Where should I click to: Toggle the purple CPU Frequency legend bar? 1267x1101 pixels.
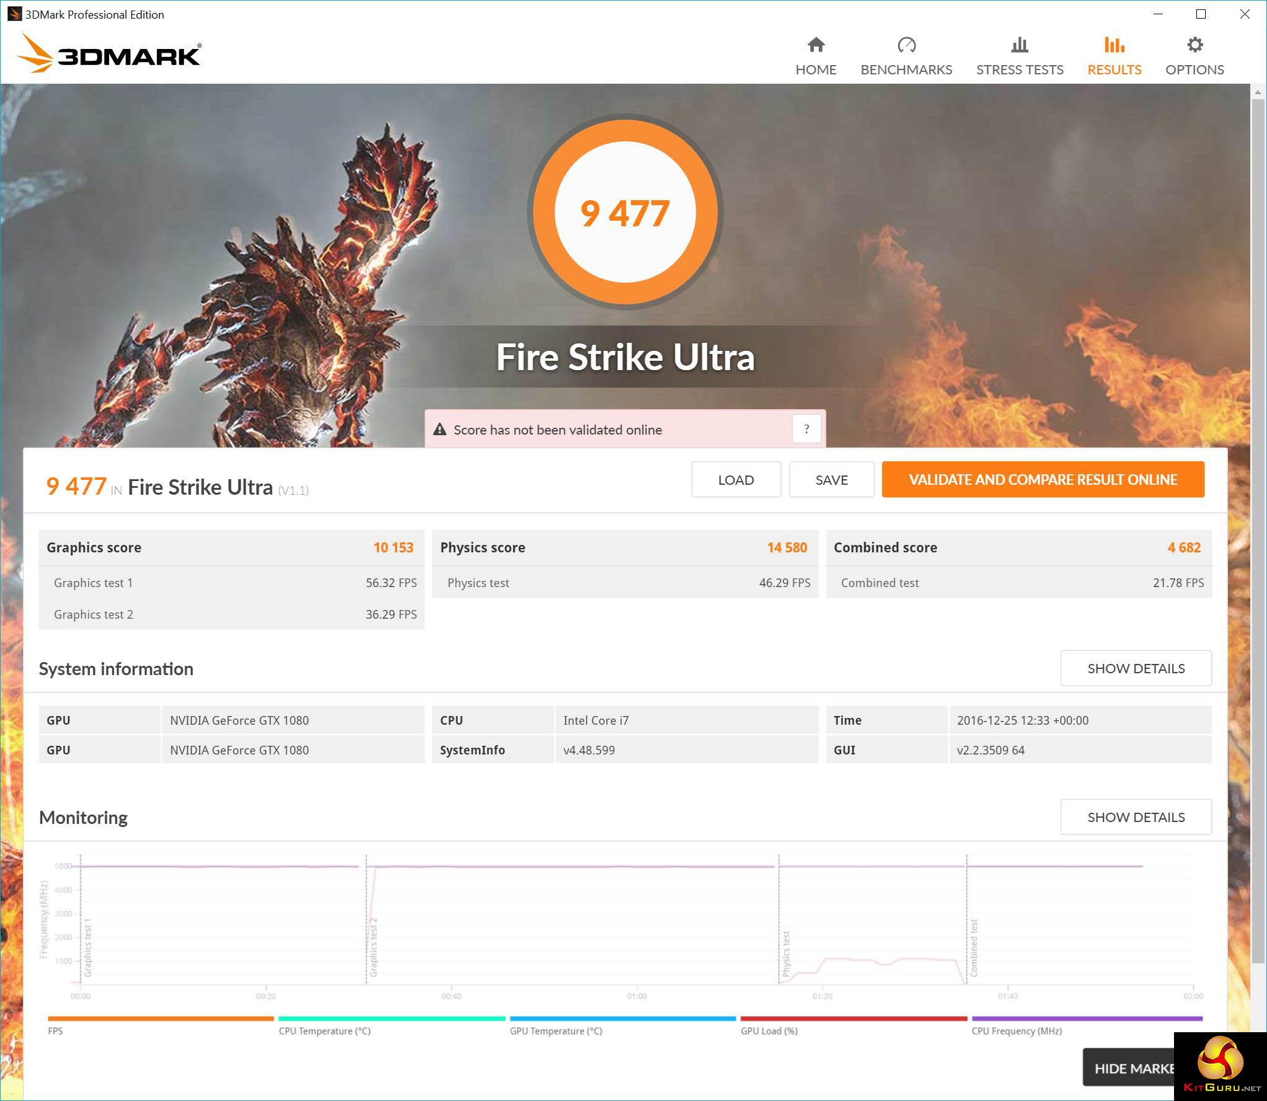(1086, 1019)
